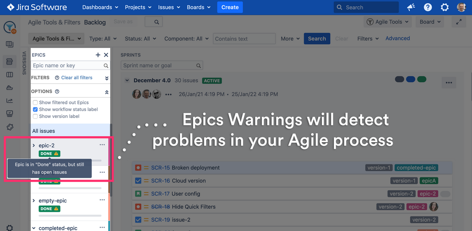Click the fullscreen expand arrows icon
Screen dimensions: 472x231
pos(459,22)
